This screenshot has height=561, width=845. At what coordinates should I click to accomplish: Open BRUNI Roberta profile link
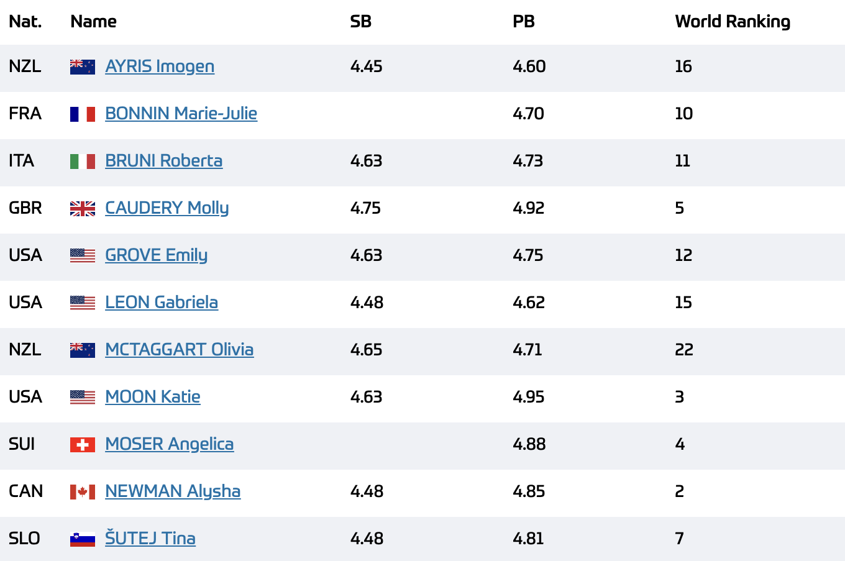(163, 161)
